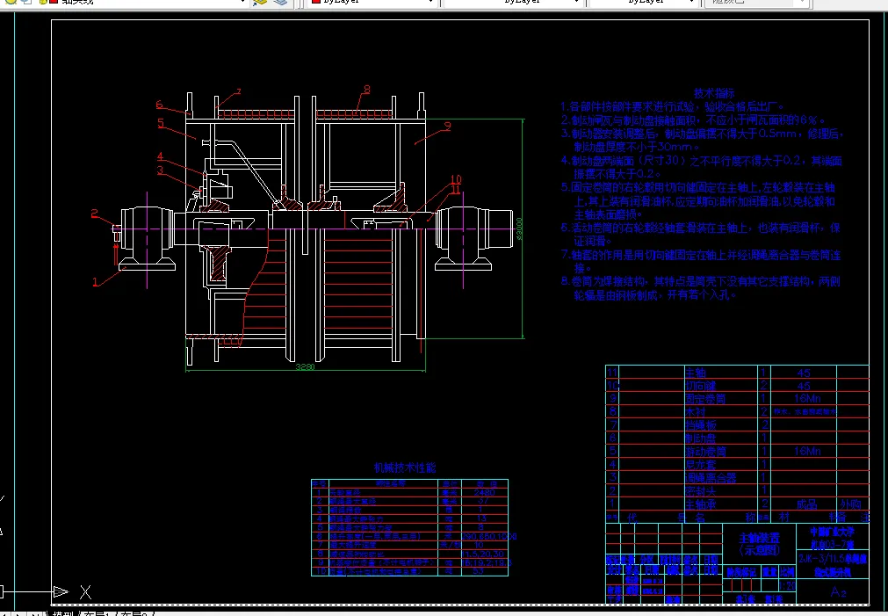Select the 挡绳板 name in parts list
Viewport: 888px width, 616px height.
(x=701, y=425)
